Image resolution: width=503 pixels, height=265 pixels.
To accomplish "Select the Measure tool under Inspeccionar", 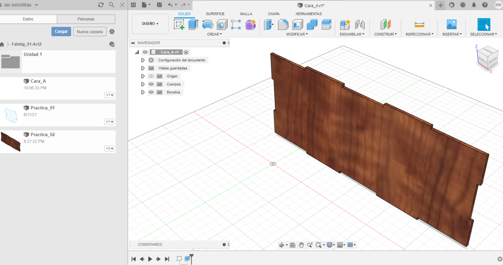I will click(419, 25).
